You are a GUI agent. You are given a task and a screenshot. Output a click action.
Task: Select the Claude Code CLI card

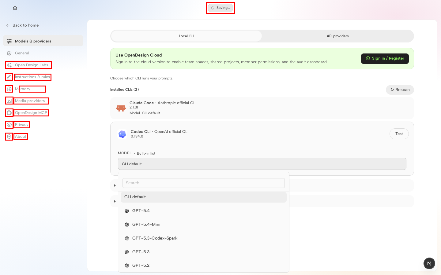262,108
